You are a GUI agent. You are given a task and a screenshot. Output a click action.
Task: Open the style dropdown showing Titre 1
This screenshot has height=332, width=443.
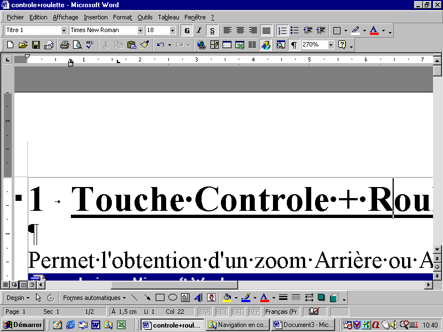64,30
